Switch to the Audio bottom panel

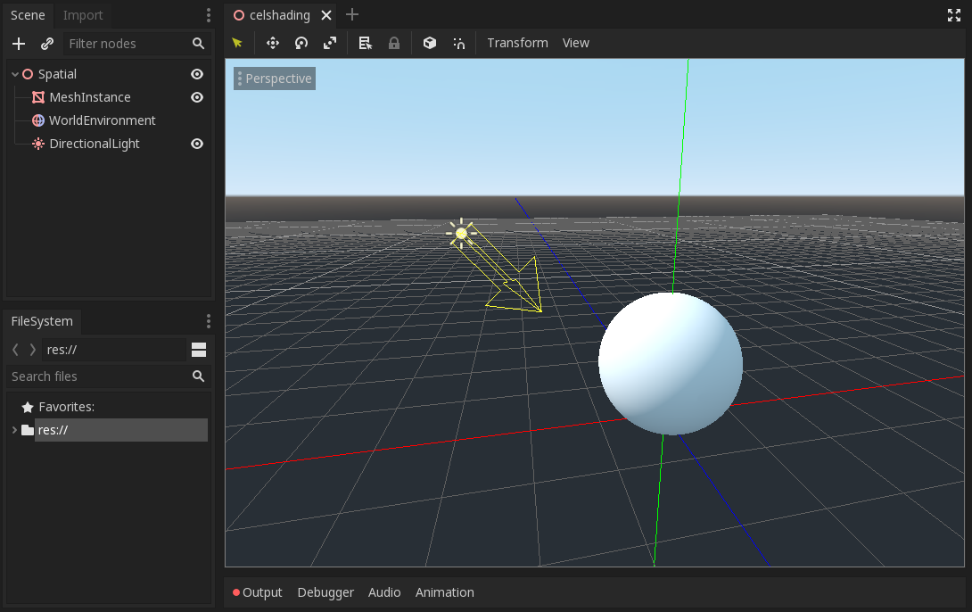click(384, 591)
